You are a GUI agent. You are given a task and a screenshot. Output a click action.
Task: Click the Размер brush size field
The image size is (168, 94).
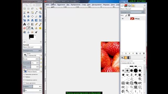point(31,59)
